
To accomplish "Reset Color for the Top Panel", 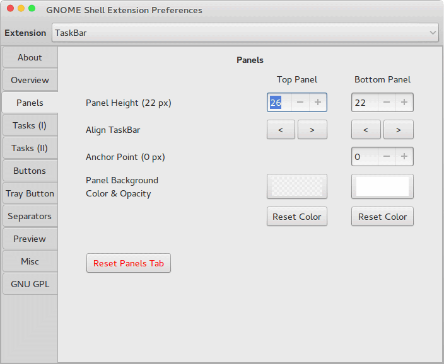I will 297,217.
